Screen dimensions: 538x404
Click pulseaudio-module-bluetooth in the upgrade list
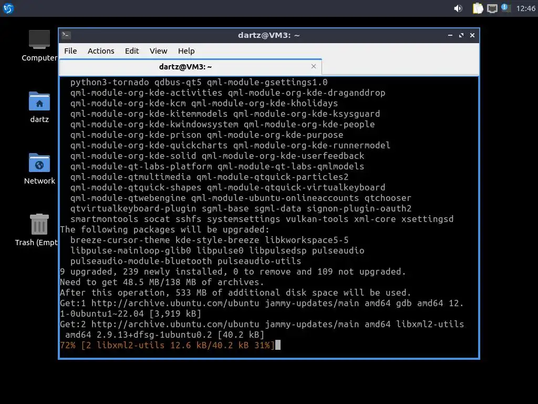(141, 261)
